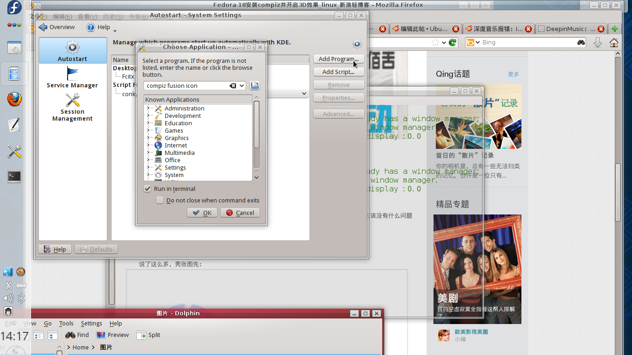
Task: Open a new Firefox tab with plus
Action: point(614,29)
